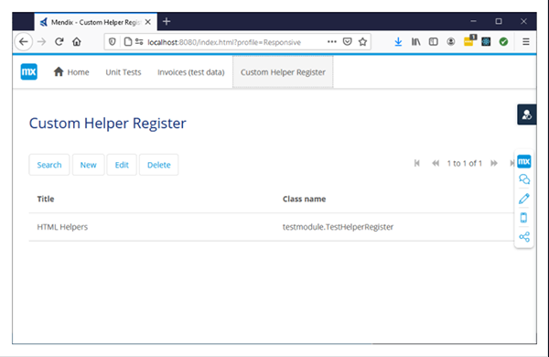Click the Mendix mx logo in navbar
Viewport: 549px width, 357px height.
[x=28, y=71]
